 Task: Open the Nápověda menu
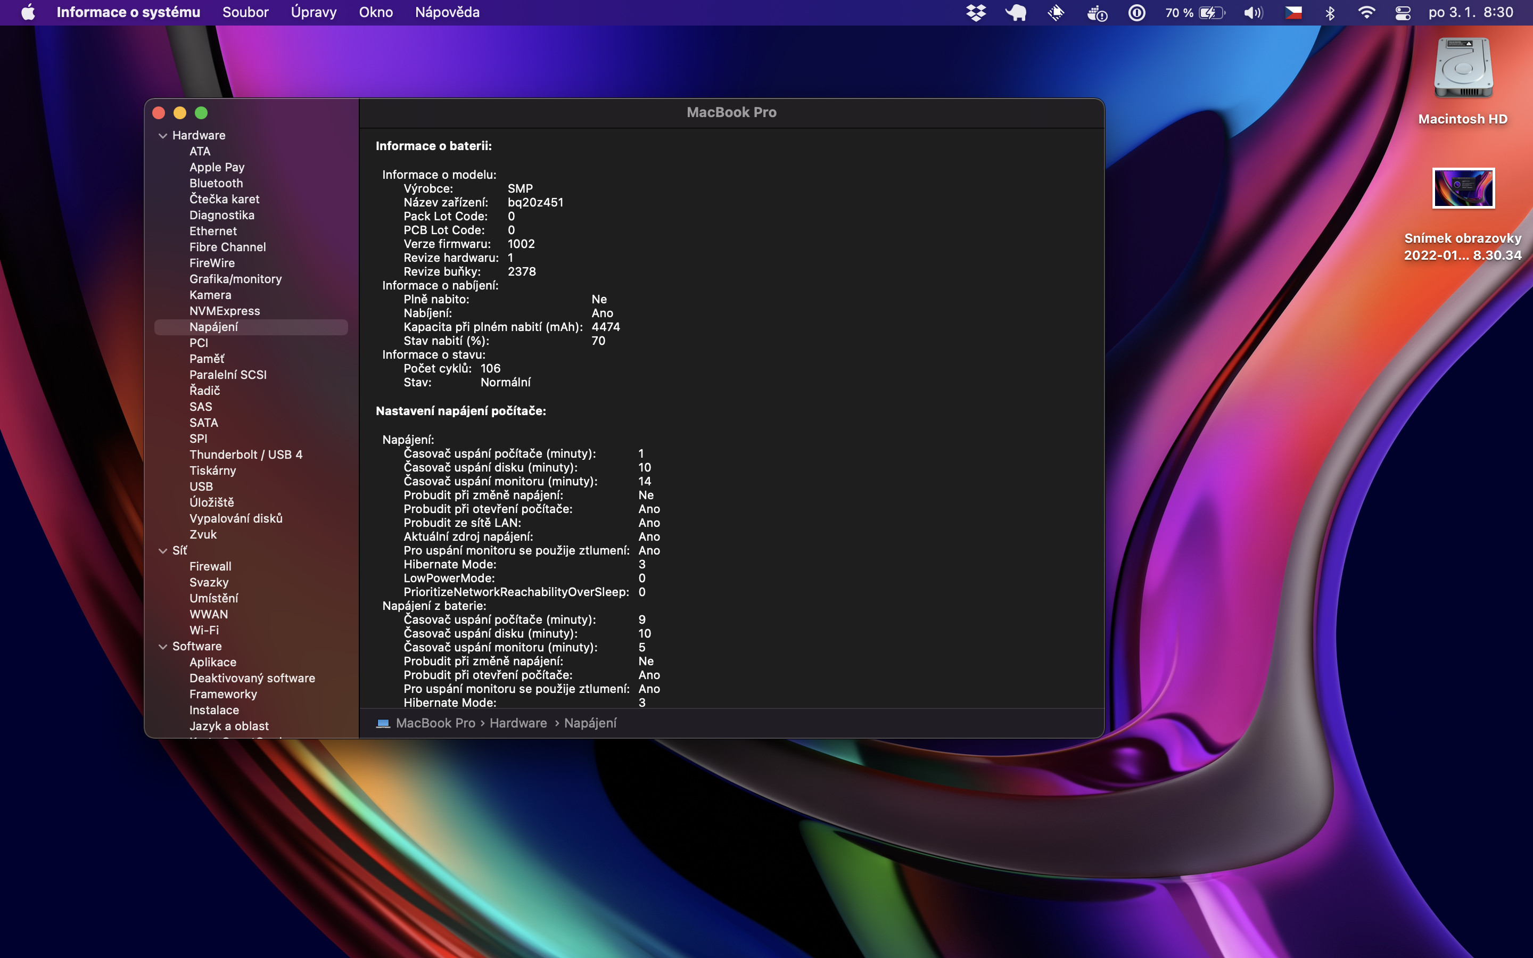point(447,13)
